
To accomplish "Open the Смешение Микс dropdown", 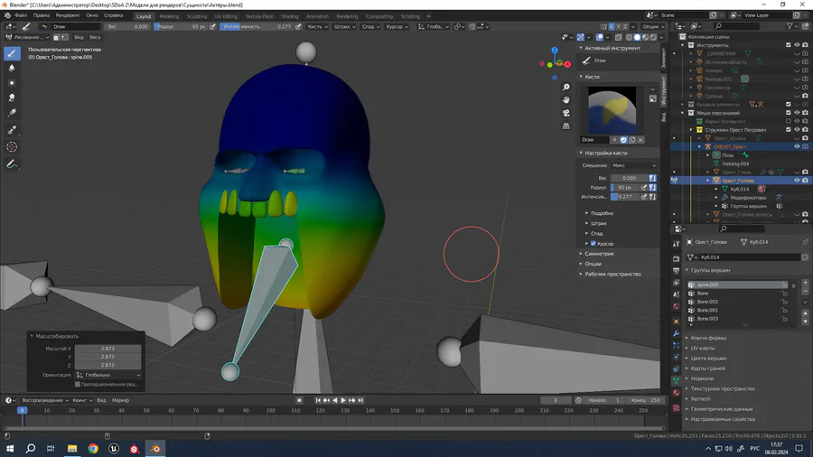I will tap(634, 165).
